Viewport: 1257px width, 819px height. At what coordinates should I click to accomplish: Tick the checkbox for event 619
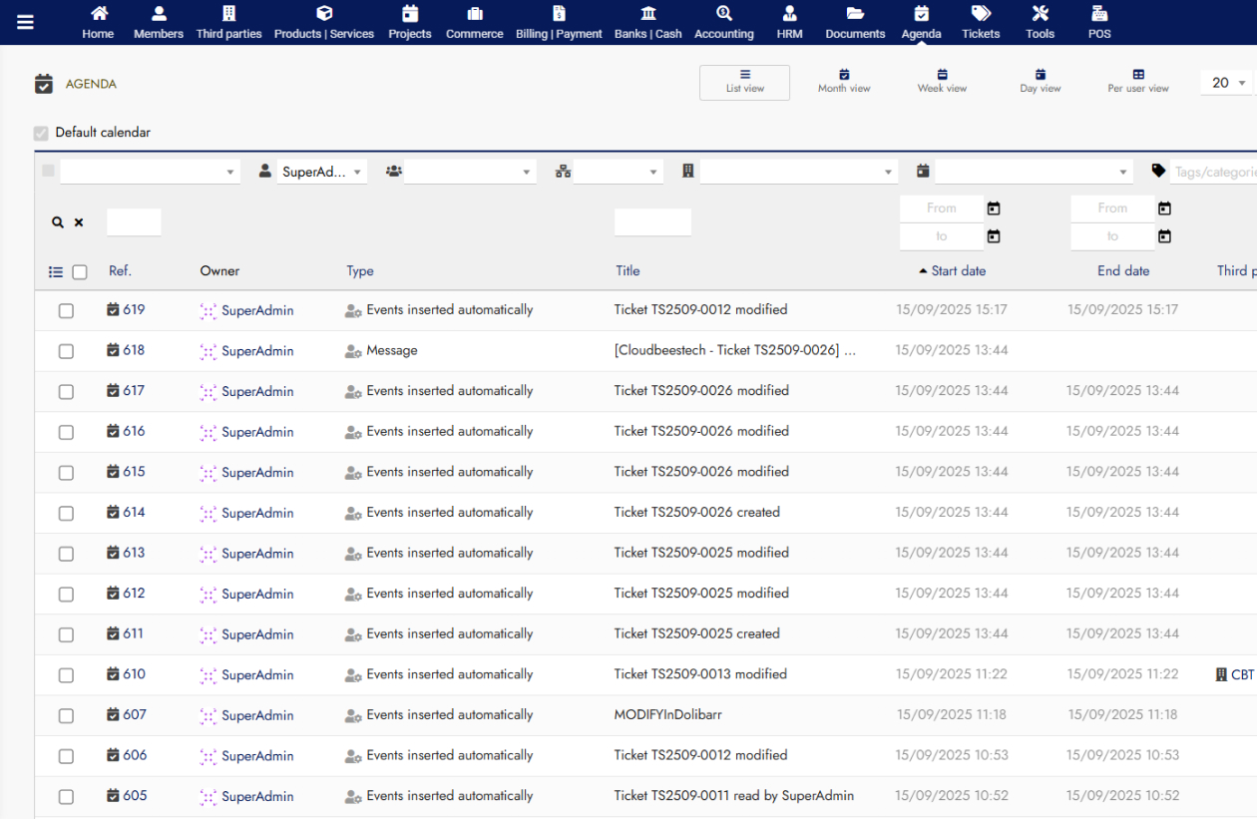click(x=66, y=310)
